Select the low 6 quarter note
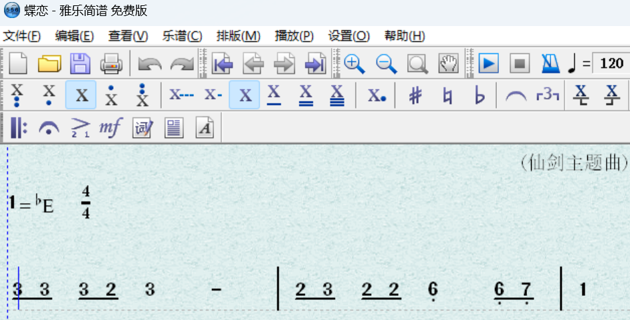The width and height of the screenshot is (630, 320). pos(432,291)
